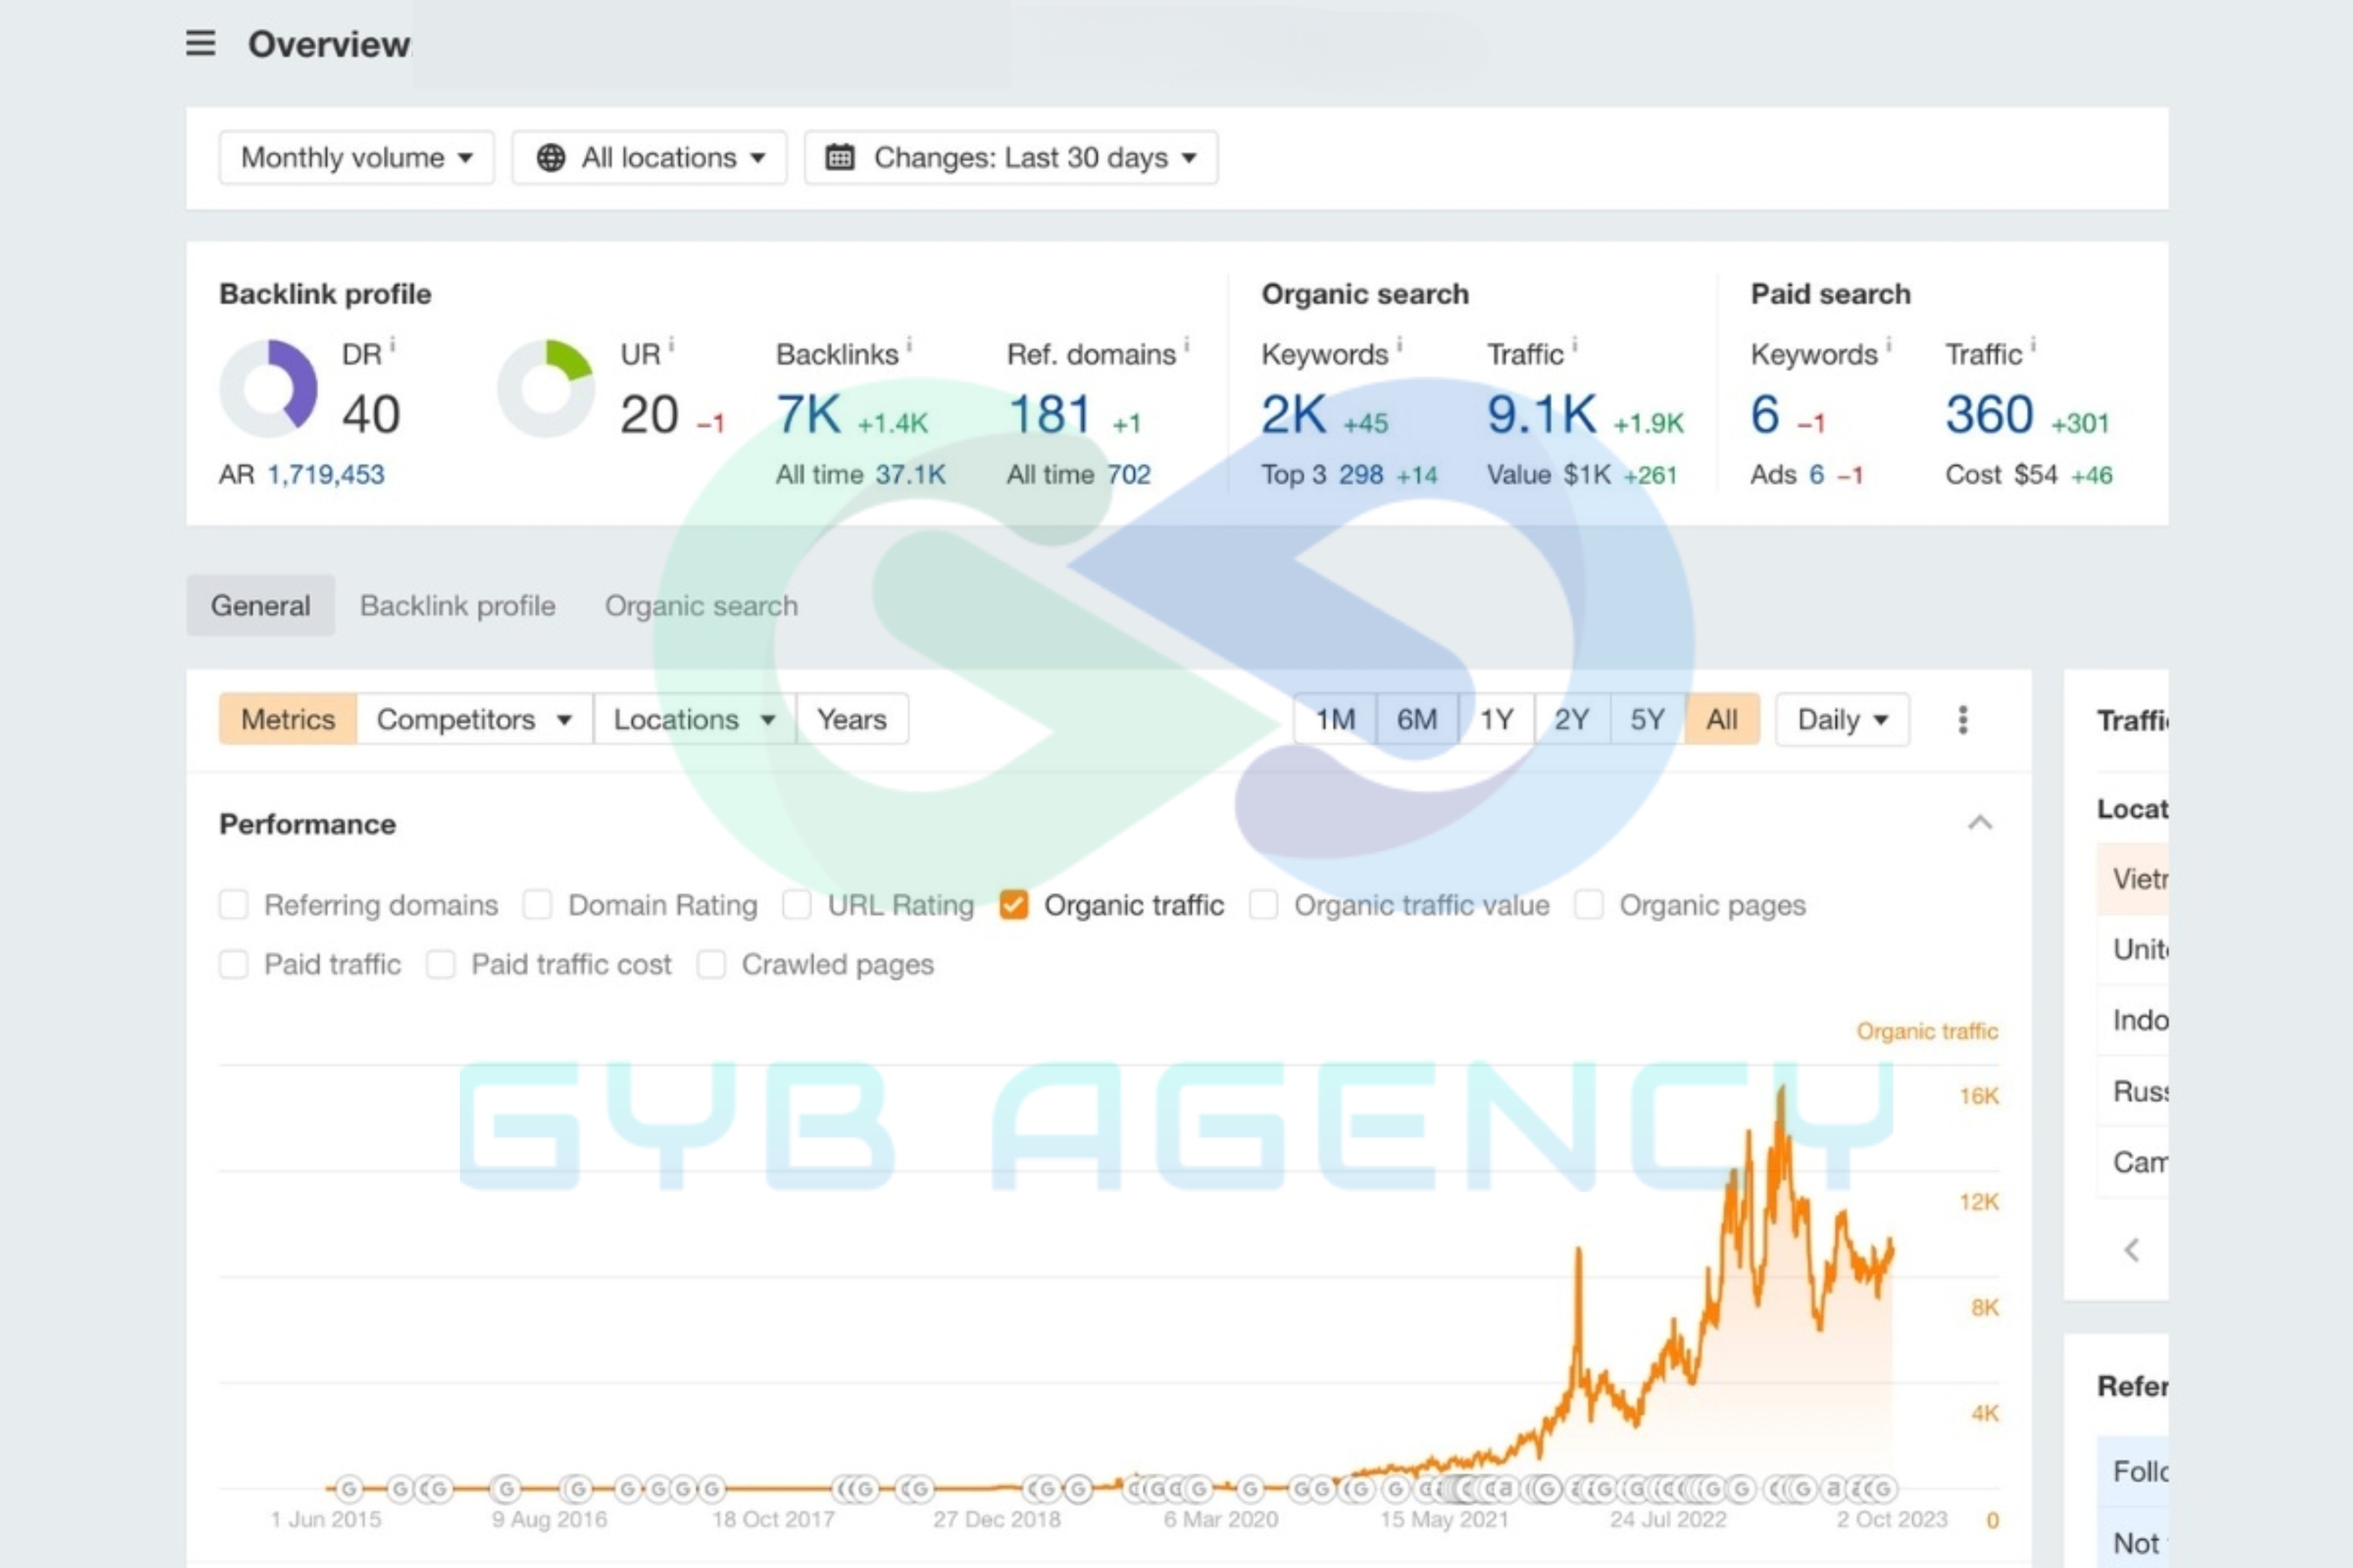Set chart range to 1M
2353x1568 pixels.
coord(1336,719)
